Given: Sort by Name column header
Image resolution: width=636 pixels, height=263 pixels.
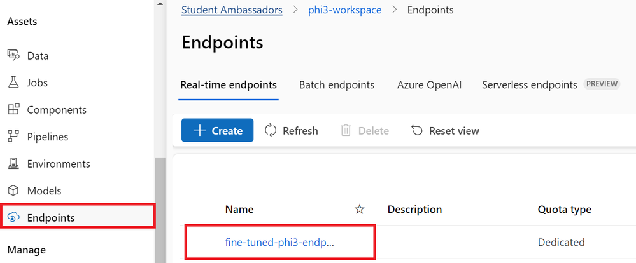Looking at the screenshot, I should coord(239,210).
